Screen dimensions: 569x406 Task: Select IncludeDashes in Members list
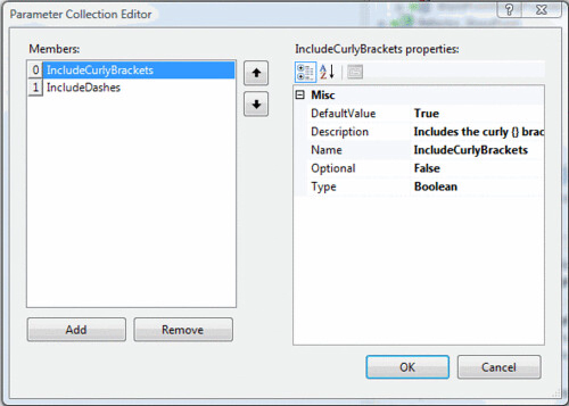pos(139,88)
